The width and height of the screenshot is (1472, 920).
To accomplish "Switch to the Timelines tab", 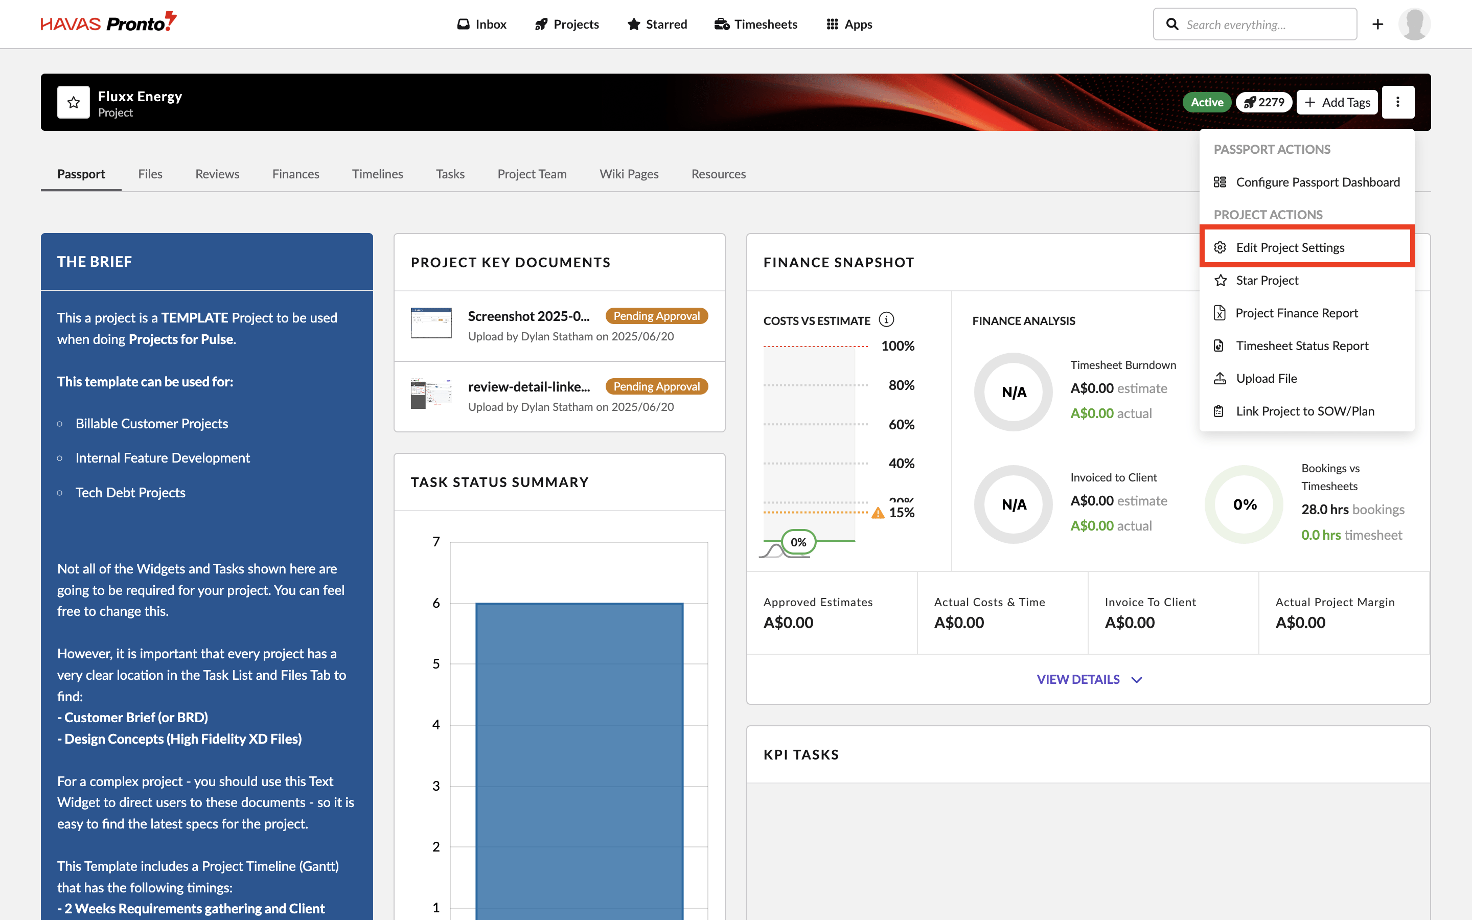I will (x=377, y=174).
